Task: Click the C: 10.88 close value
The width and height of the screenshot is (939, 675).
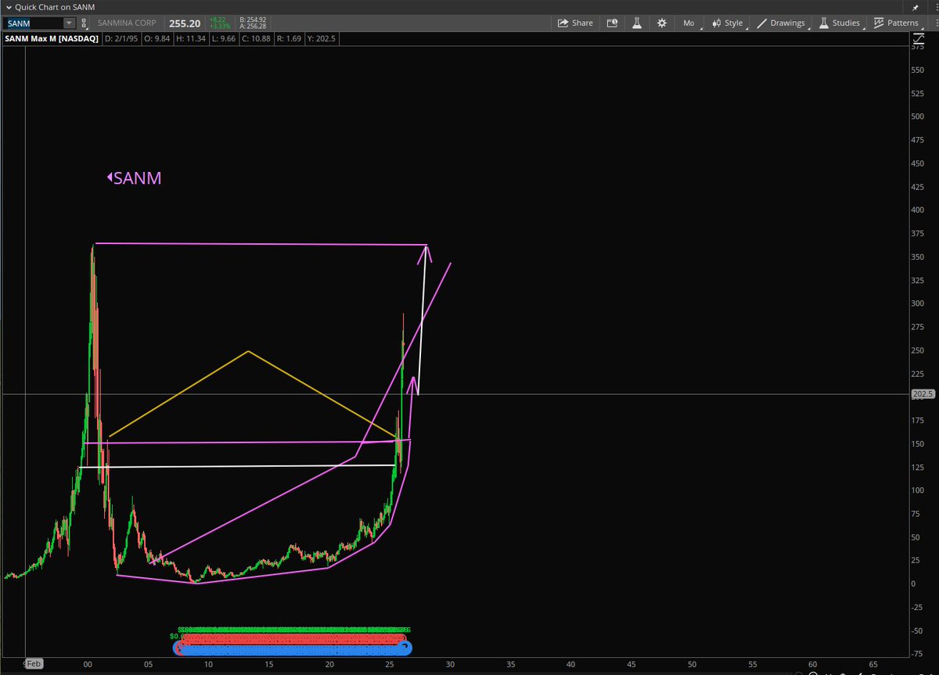Action: 257,38
